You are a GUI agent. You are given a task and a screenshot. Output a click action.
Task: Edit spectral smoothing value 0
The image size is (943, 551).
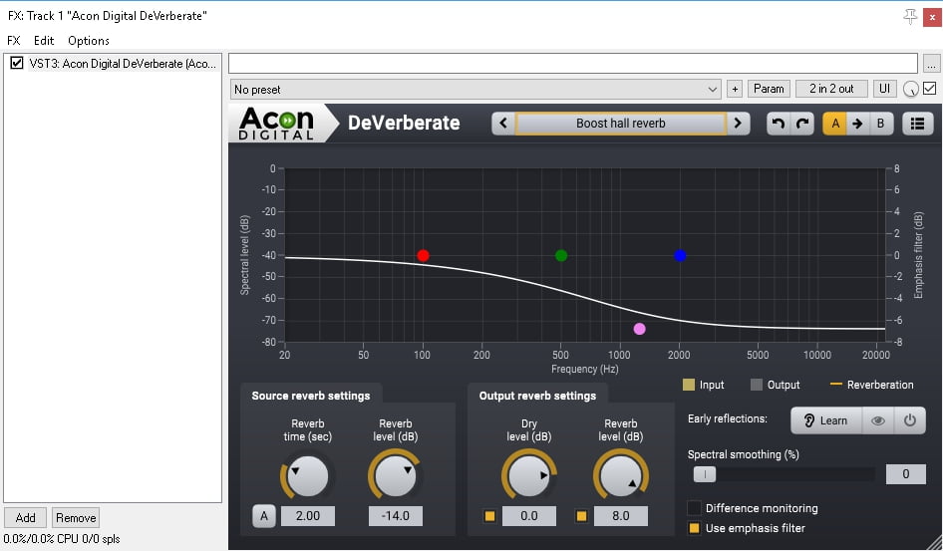906,474
